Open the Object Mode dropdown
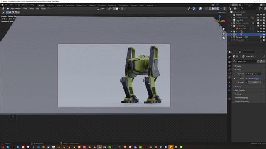Viewport: 266px width, 149px height. click(14, 8)
